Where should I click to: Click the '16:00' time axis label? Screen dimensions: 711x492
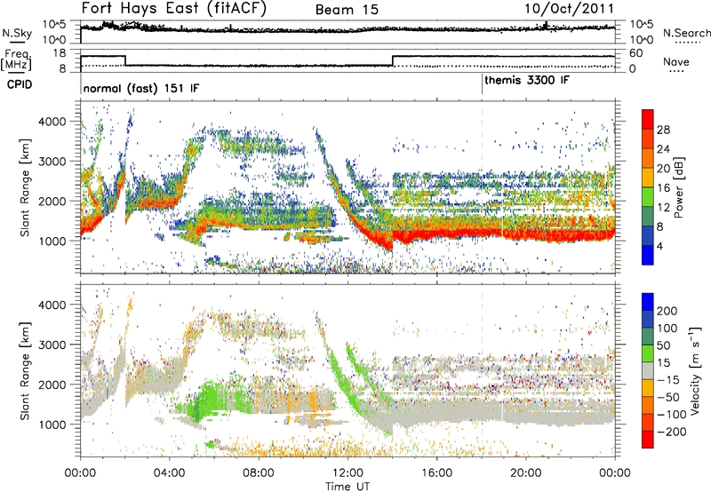(x=436, y=473)
